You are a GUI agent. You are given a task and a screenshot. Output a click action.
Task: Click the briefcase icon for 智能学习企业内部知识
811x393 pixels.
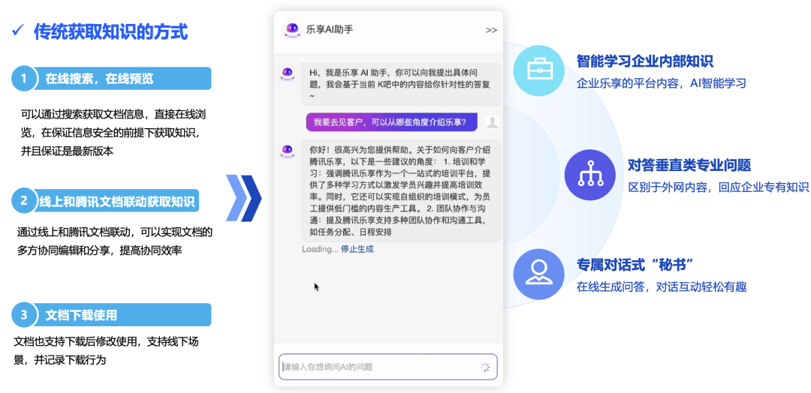point(539,70)
